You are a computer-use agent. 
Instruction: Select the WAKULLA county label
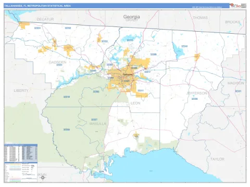click(x=97, y=124)
